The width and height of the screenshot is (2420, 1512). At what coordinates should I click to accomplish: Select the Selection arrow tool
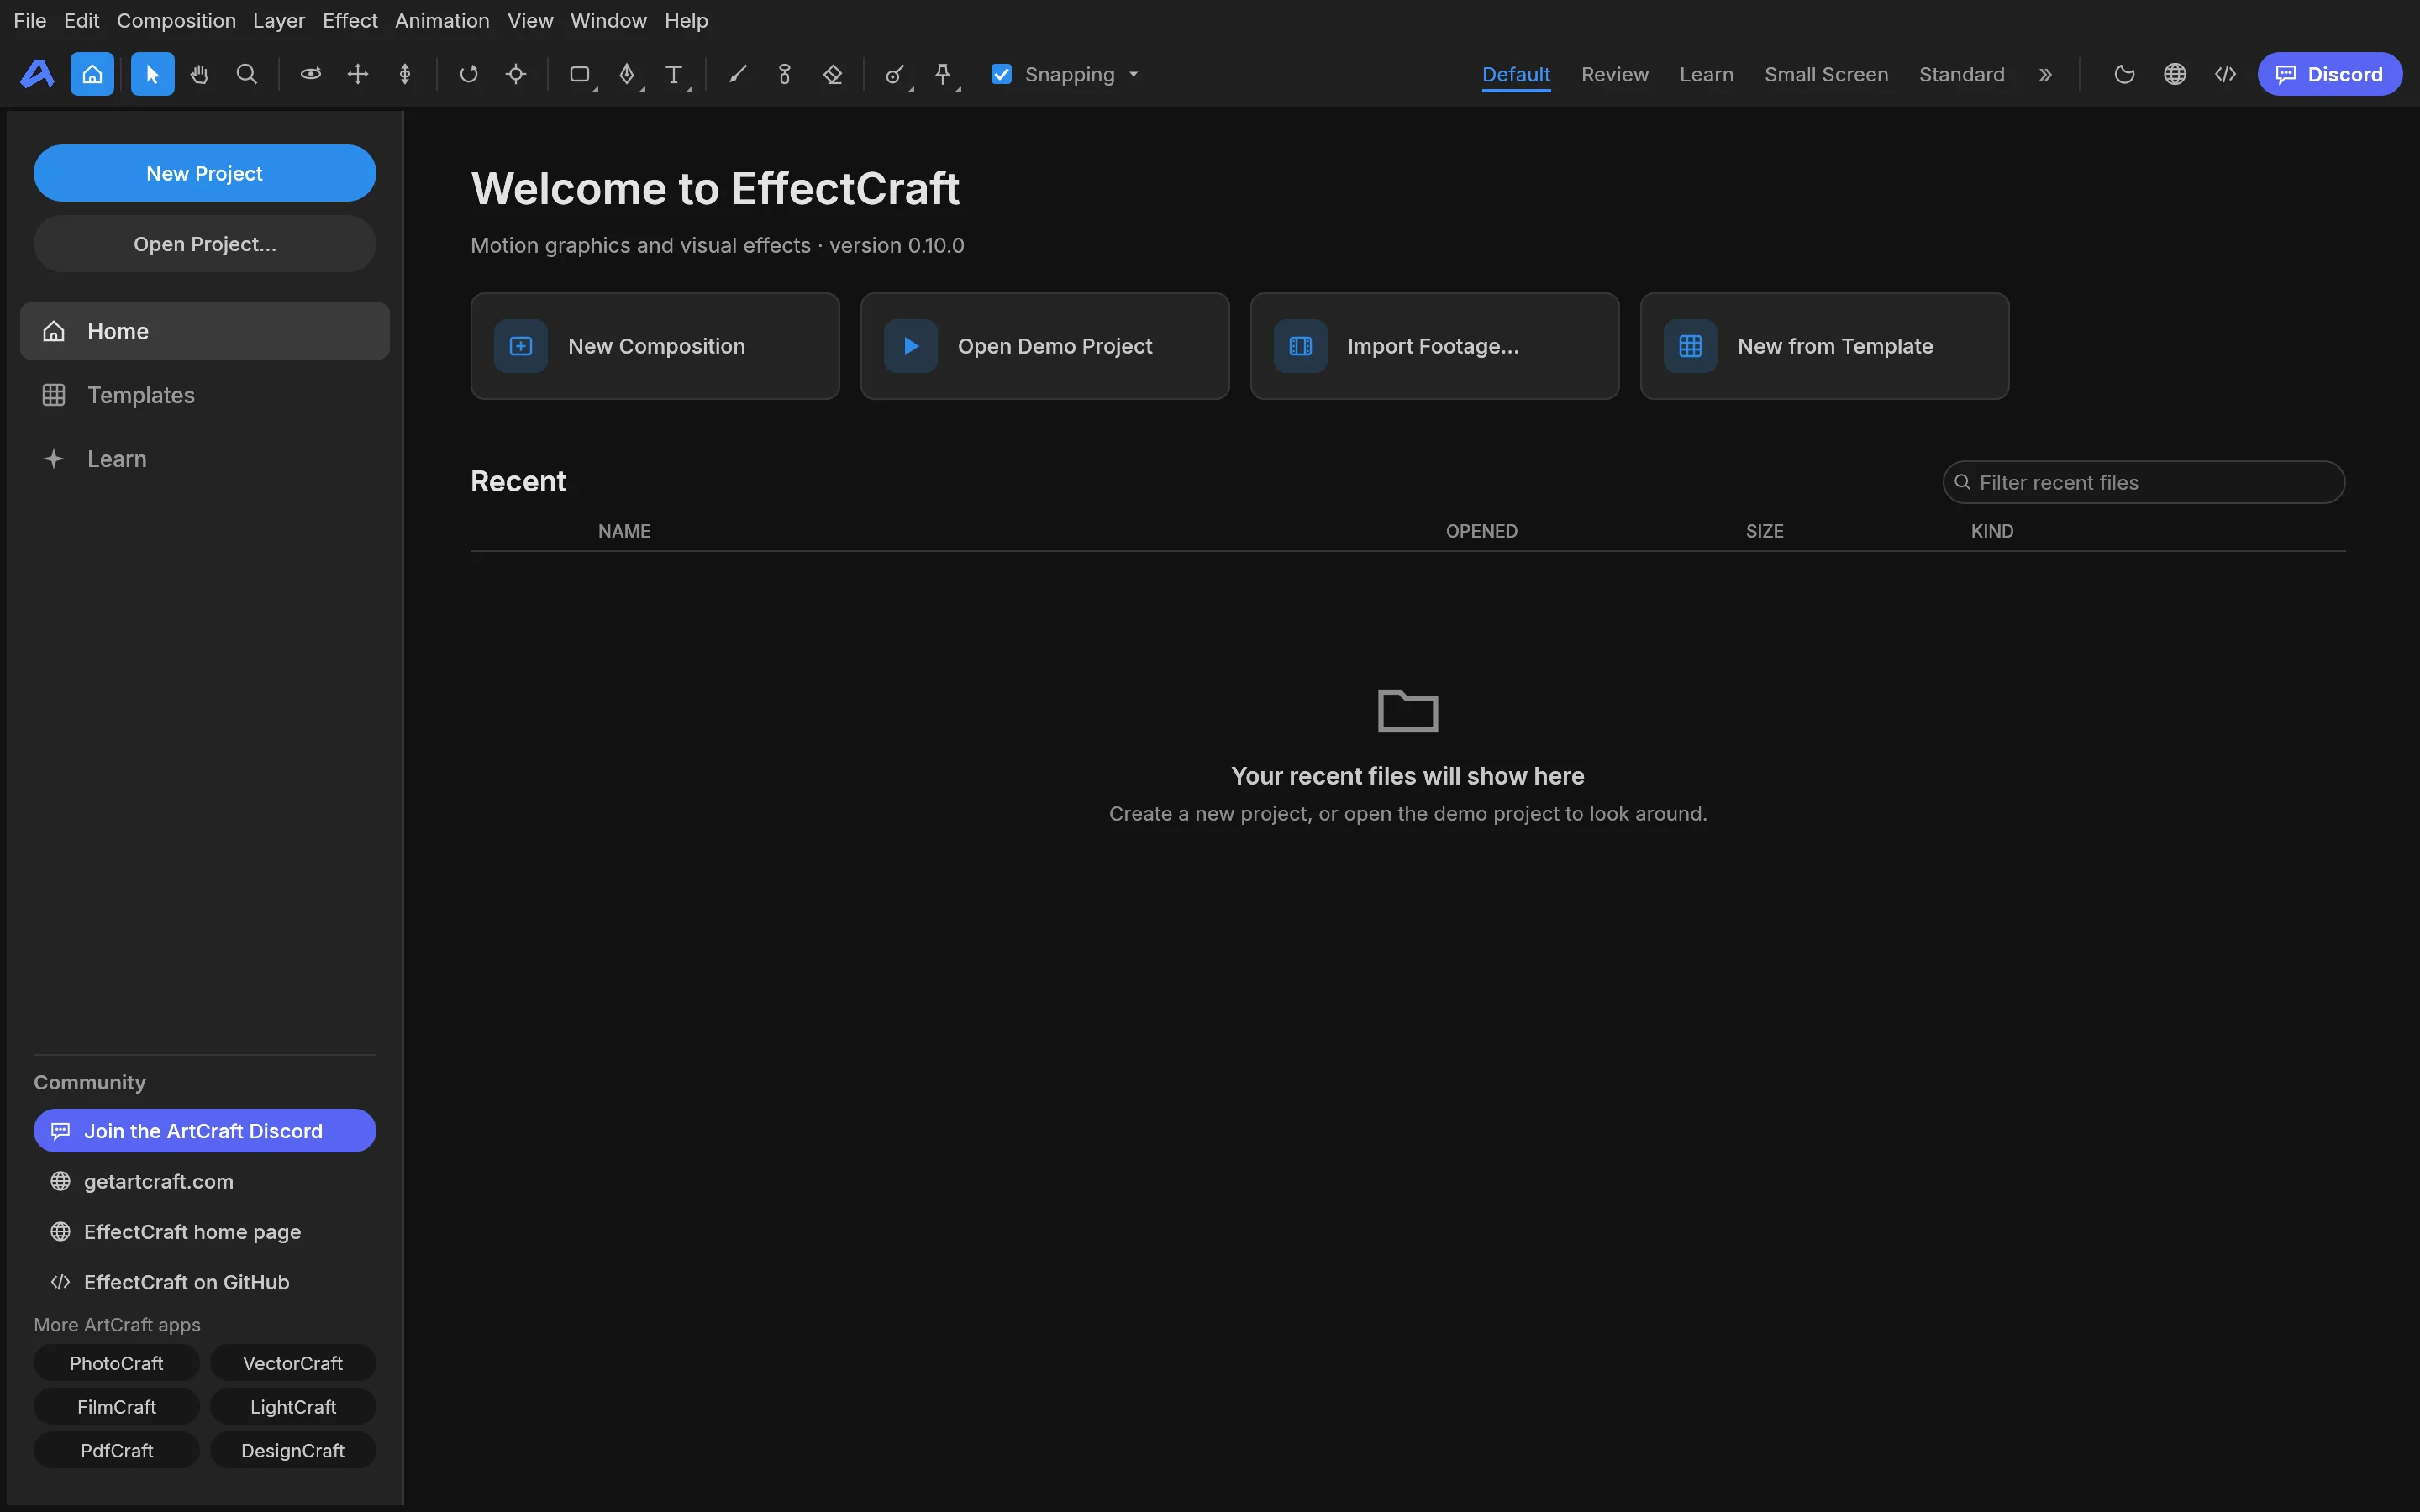pos(152,74)
